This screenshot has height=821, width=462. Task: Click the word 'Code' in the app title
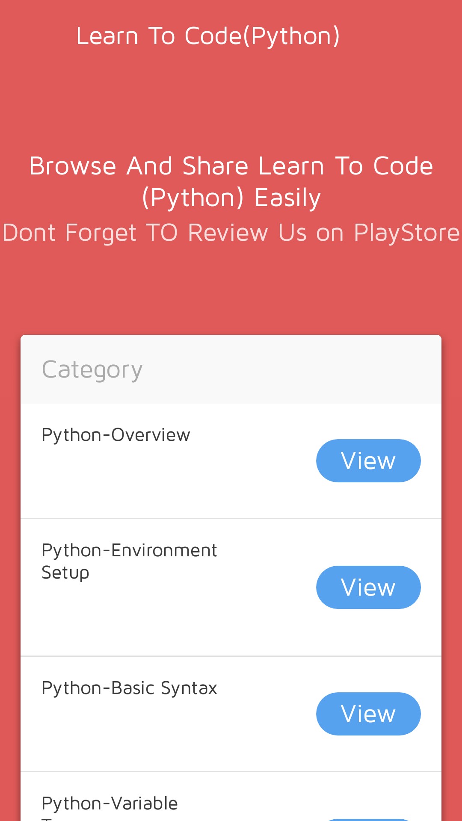click(213, 36)
